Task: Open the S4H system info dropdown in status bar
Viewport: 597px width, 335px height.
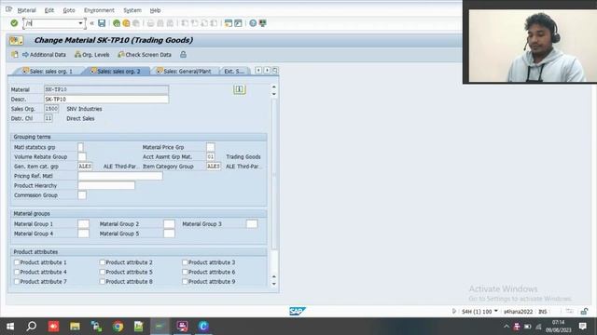Action: point(495,311)
